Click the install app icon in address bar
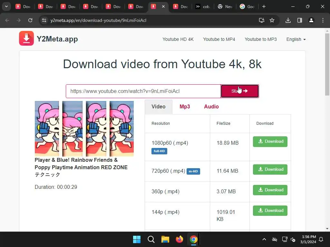The image size is (330, 247). (x=261, y=20)
